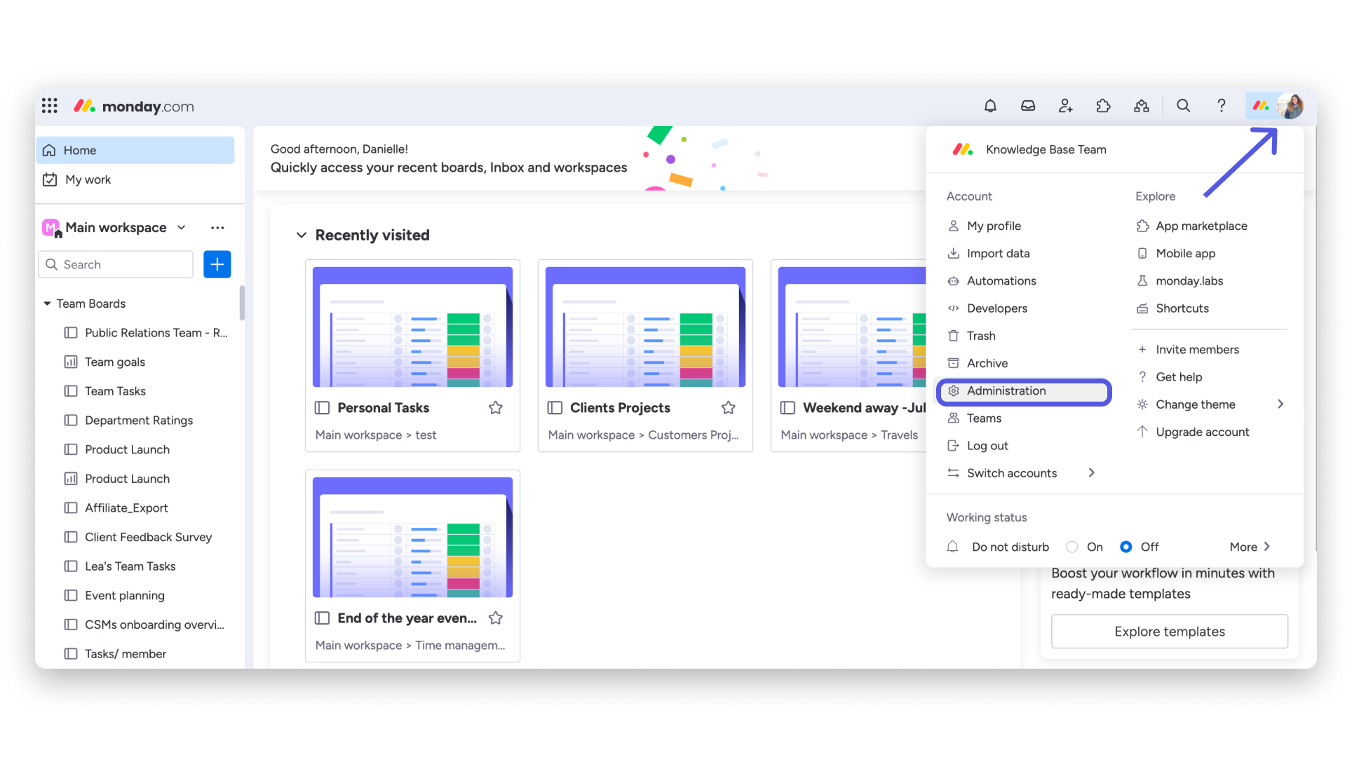Viewport: 1352px width, 757px height.
Task: Open the Affiliate_Export board
Action: tap(126, 507)
